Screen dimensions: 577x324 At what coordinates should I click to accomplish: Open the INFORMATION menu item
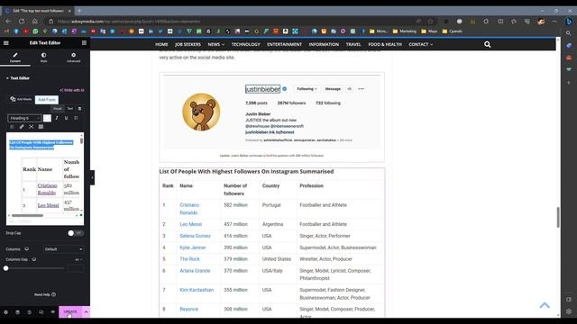pyautogui.click(x=324, y=44)
